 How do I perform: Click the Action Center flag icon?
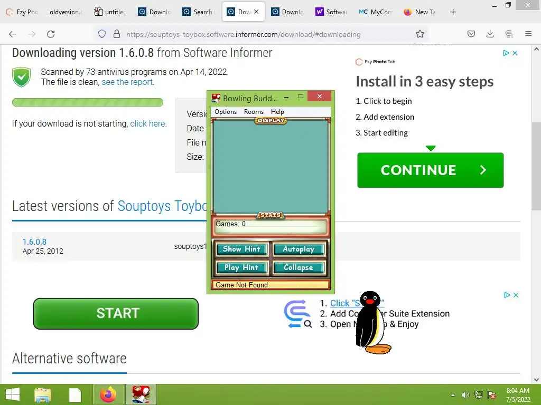[491, 395]
